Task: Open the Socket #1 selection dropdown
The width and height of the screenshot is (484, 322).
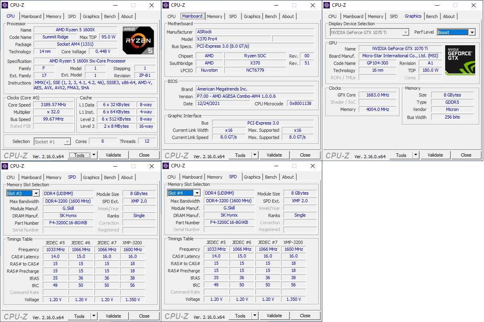Action: pyautogui.click(x=52, y=141)
